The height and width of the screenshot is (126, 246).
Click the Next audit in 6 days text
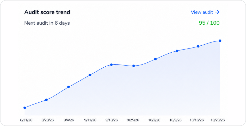point(47,23)
